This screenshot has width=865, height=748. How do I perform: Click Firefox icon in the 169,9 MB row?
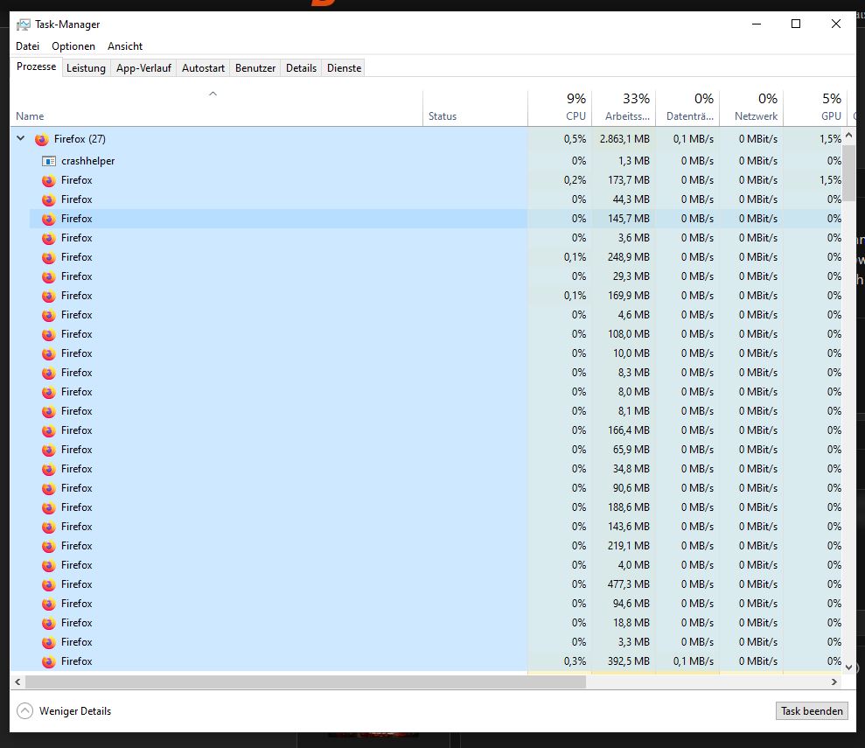(49, 296)
